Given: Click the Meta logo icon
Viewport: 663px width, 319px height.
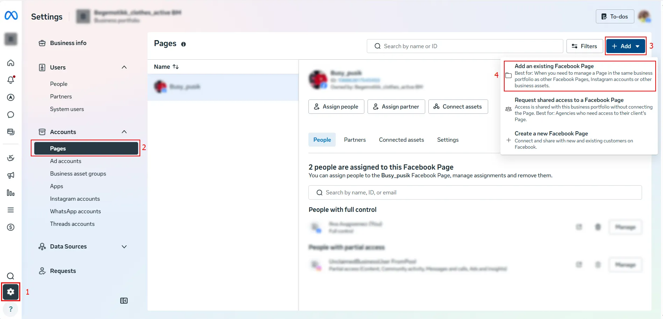Looking at the screenshot, I should pos(11,15).
